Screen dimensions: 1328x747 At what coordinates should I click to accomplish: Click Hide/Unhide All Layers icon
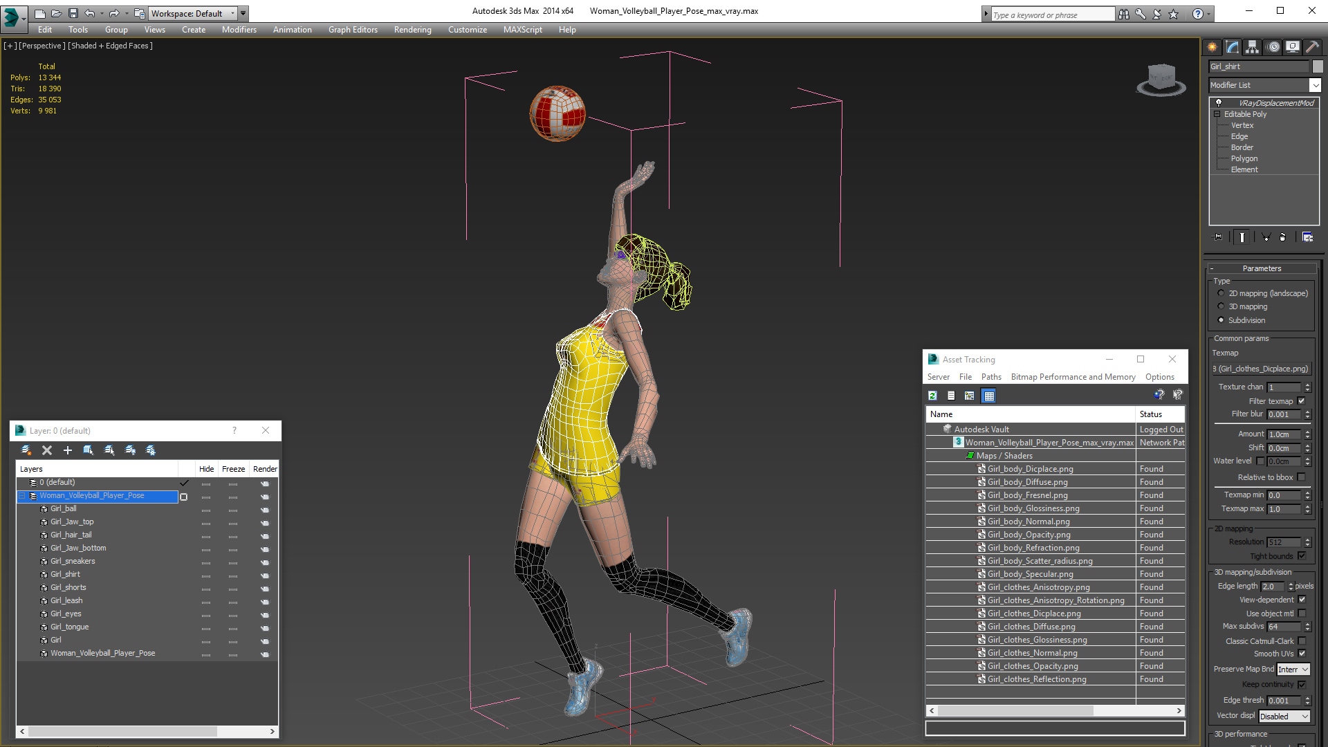(x=130, y=450)
